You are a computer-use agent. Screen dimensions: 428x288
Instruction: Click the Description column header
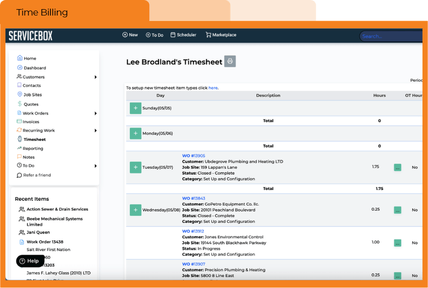[x=268, y=95]
